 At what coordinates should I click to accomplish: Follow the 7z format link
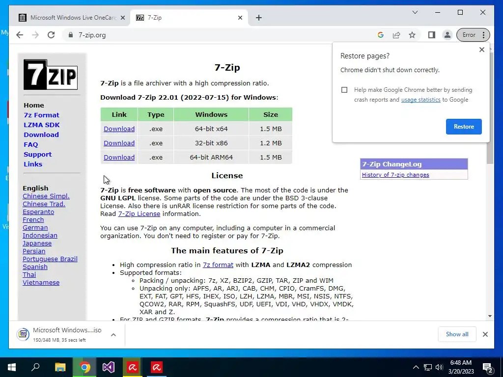[218, 265]
